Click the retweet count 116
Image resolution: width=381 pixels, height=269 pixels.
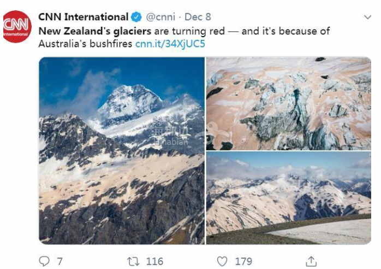pyautogui.click(x=154, y=261)
